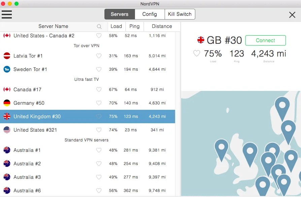
Task: Sort servers by Ping column
Action: 134,26
